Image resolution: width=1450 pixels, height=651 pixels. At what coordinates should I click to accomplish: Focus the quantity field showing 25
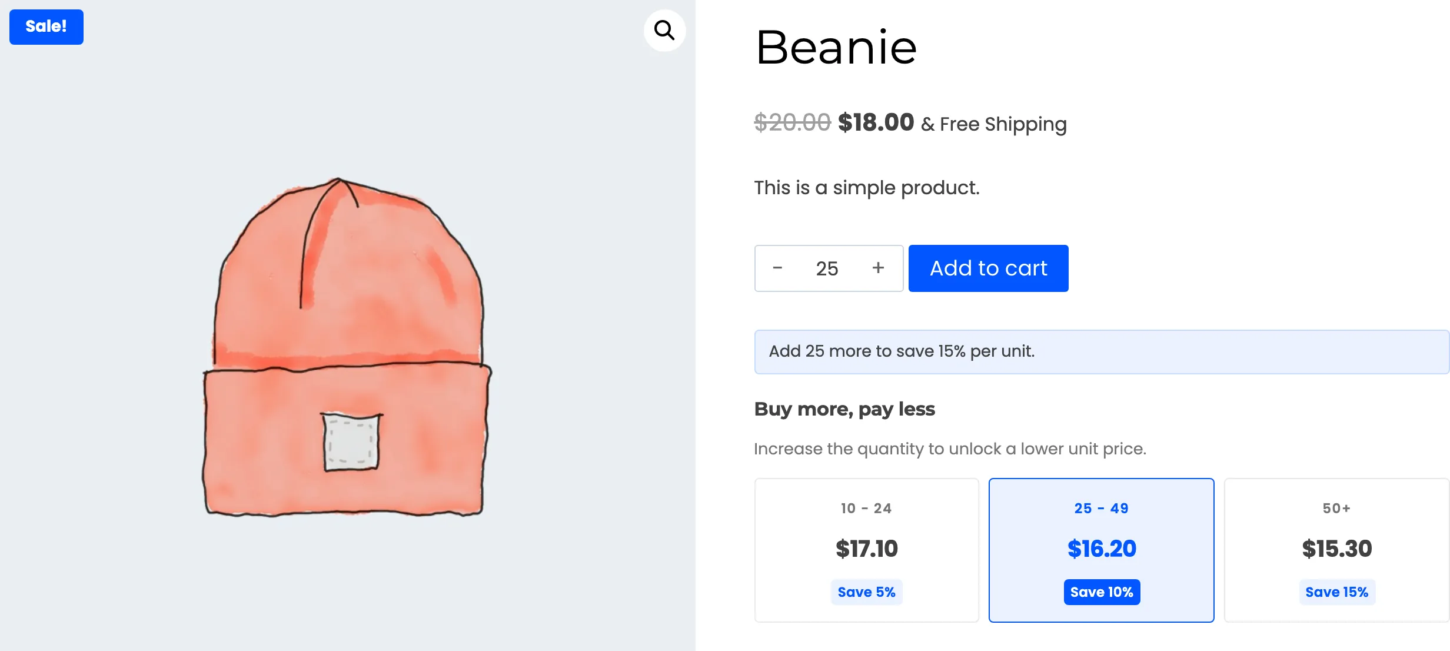click(x=827, y=268)
